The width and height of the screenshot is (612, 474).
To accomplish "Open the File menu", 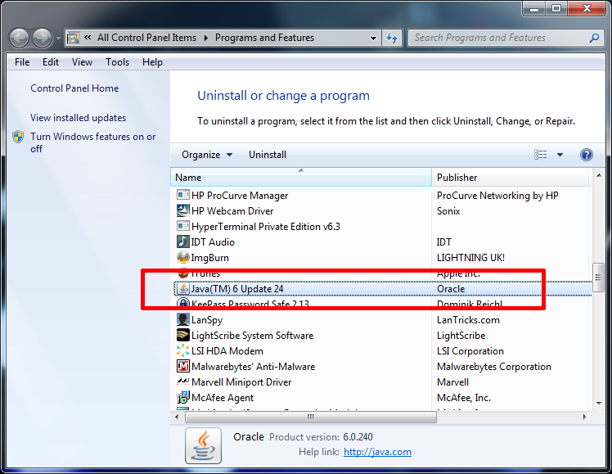I will click(x=22, y=62).
